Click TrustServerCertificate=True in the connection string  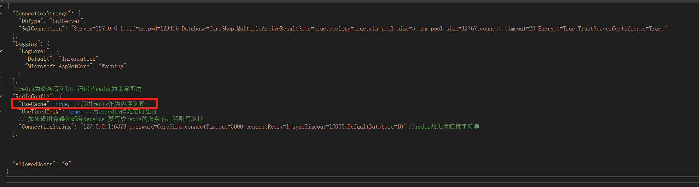[620, 29]
